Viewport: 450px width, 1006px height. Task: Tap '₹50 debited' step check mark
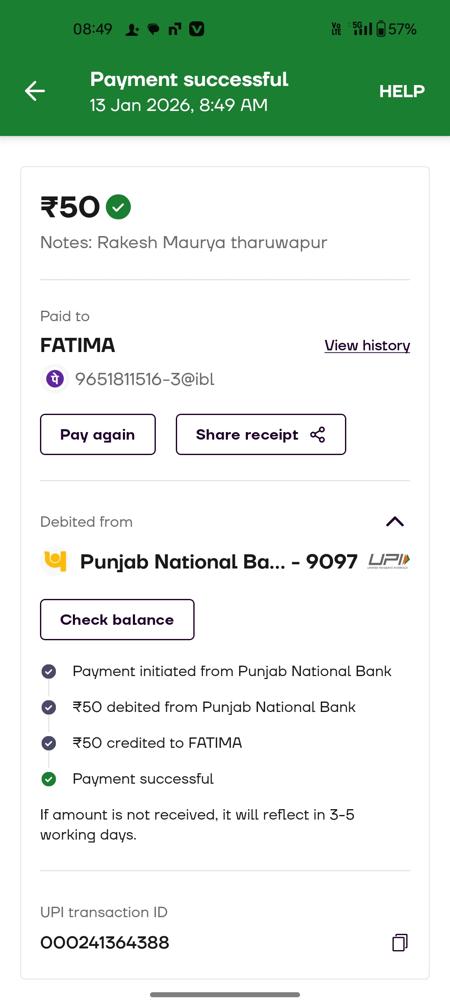click(x=49, y=707)
